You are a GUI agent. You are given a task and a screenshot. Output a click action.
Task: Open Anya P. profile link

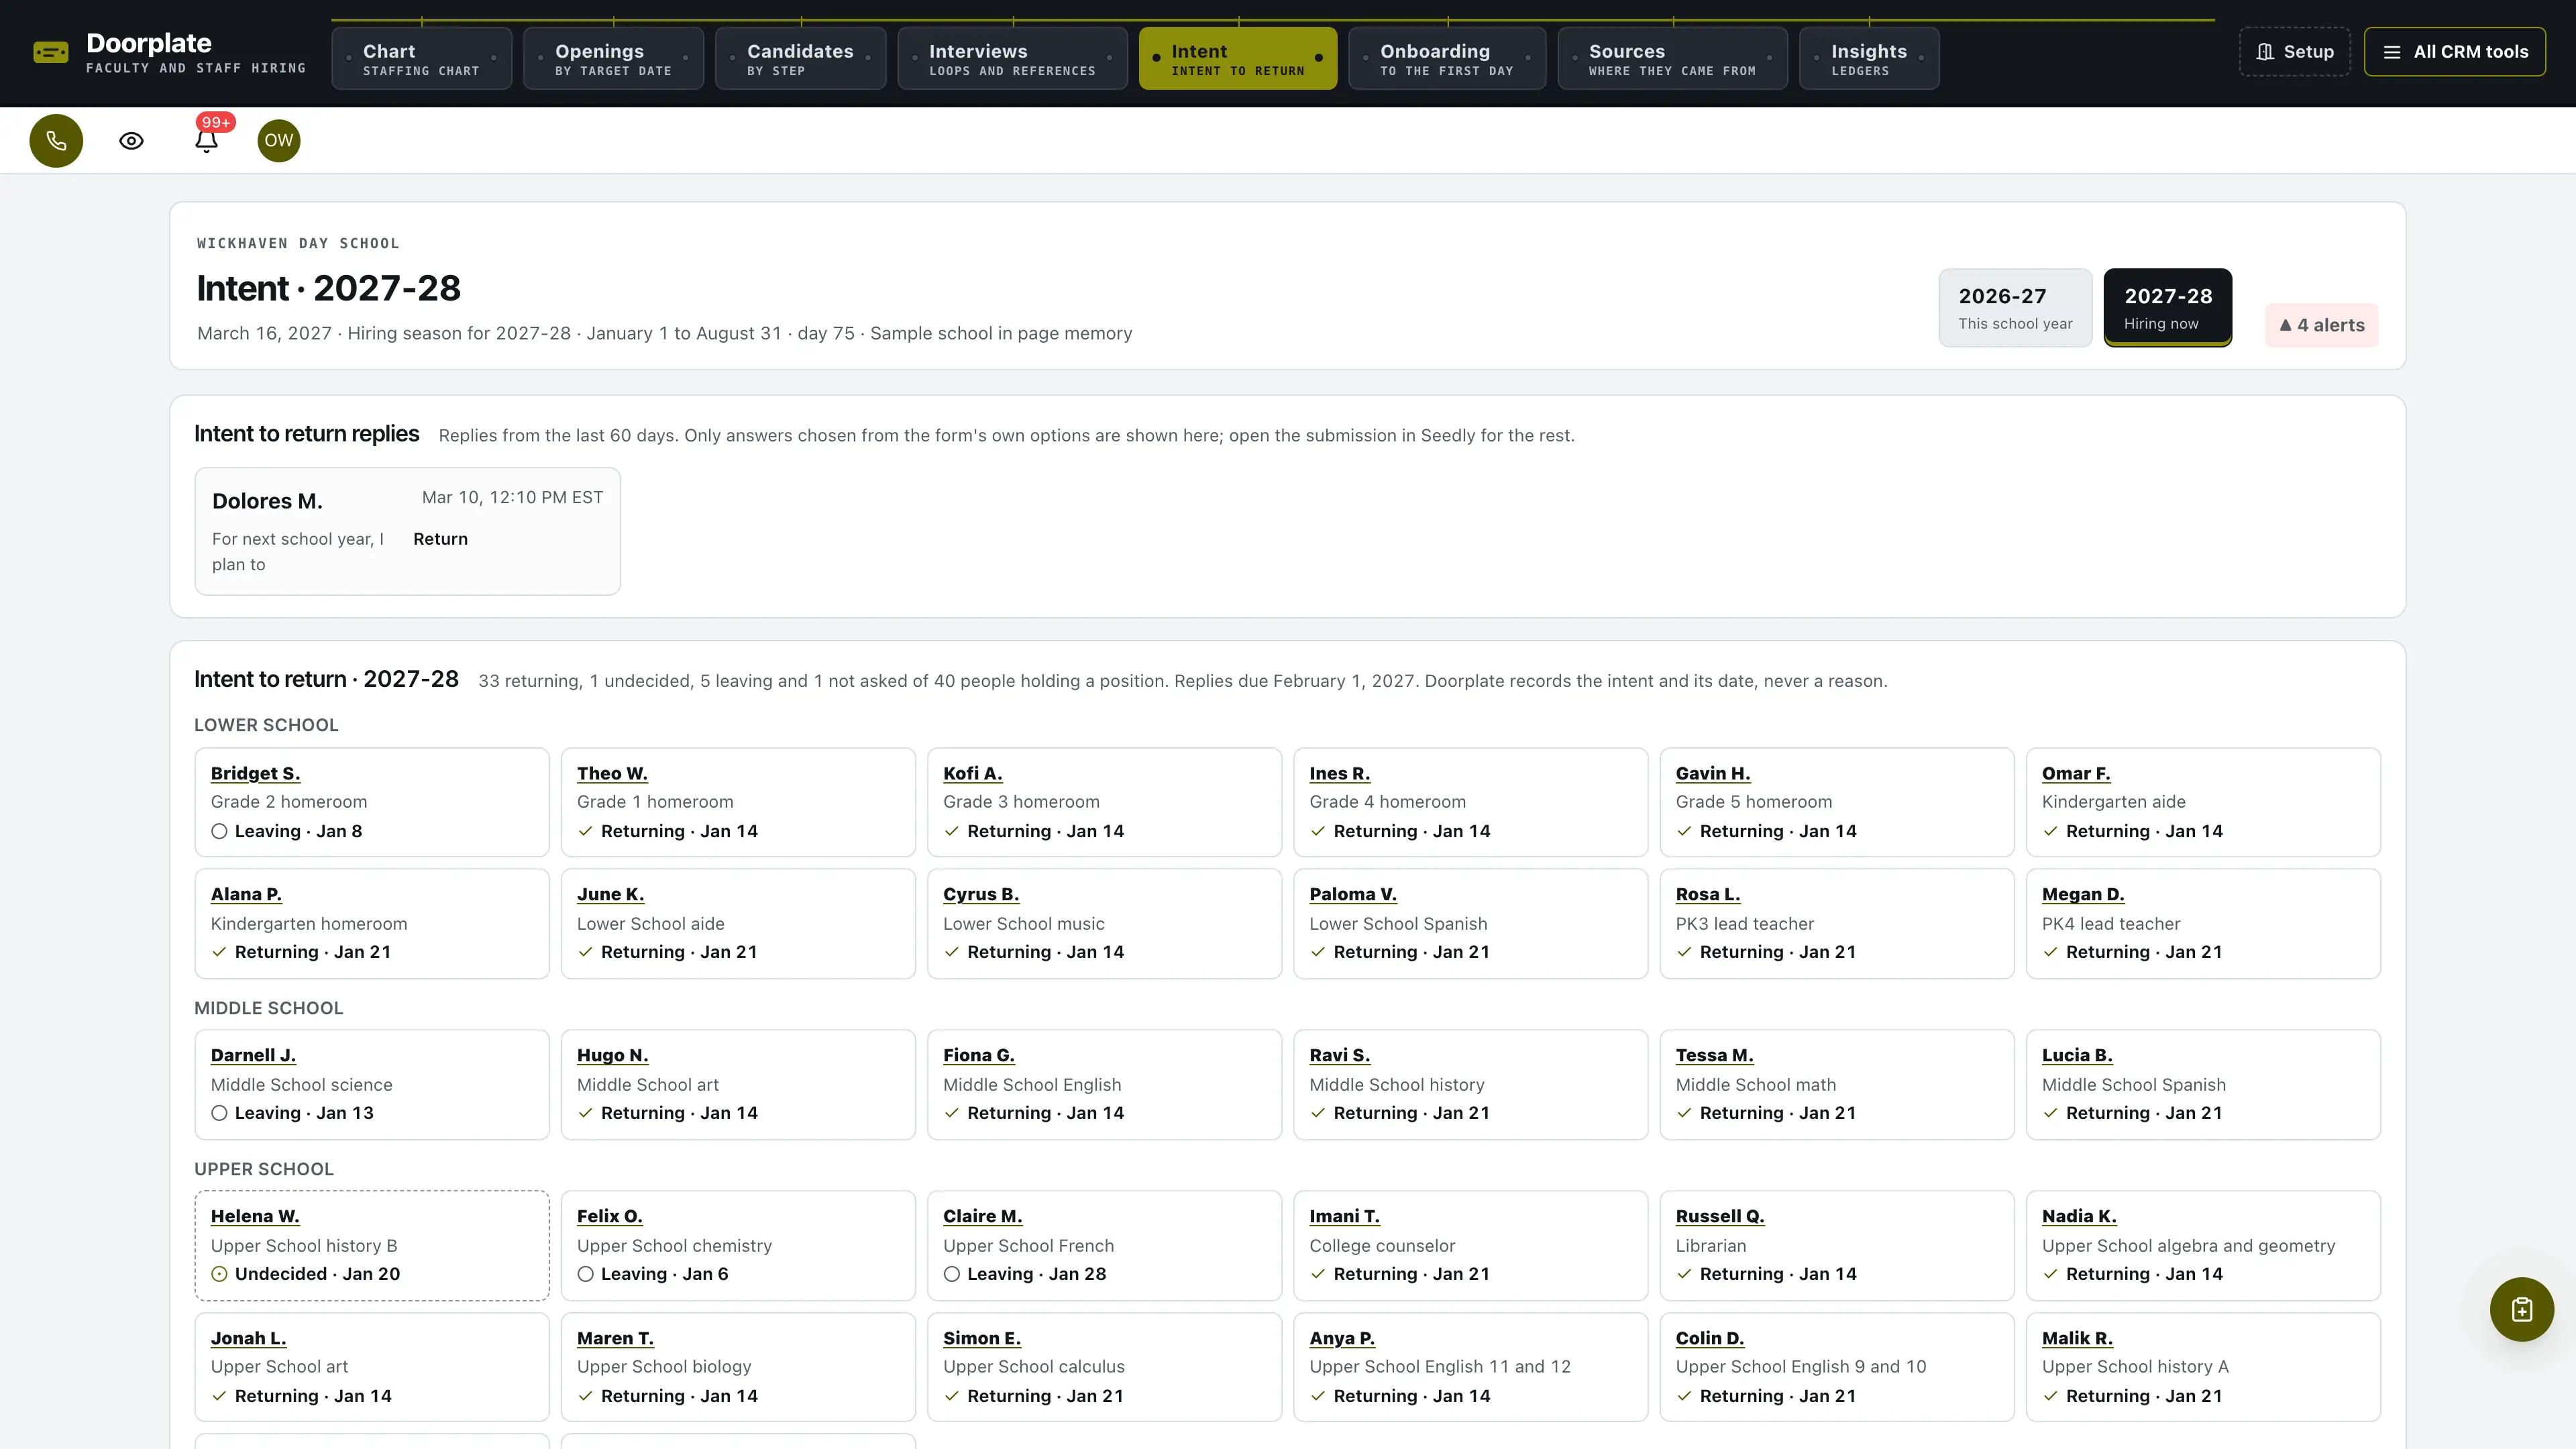[1342, 1338]
